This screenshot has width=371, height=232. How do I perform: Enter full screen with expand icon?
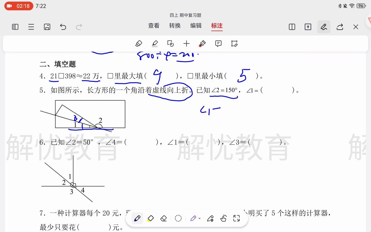click(237, 218)
